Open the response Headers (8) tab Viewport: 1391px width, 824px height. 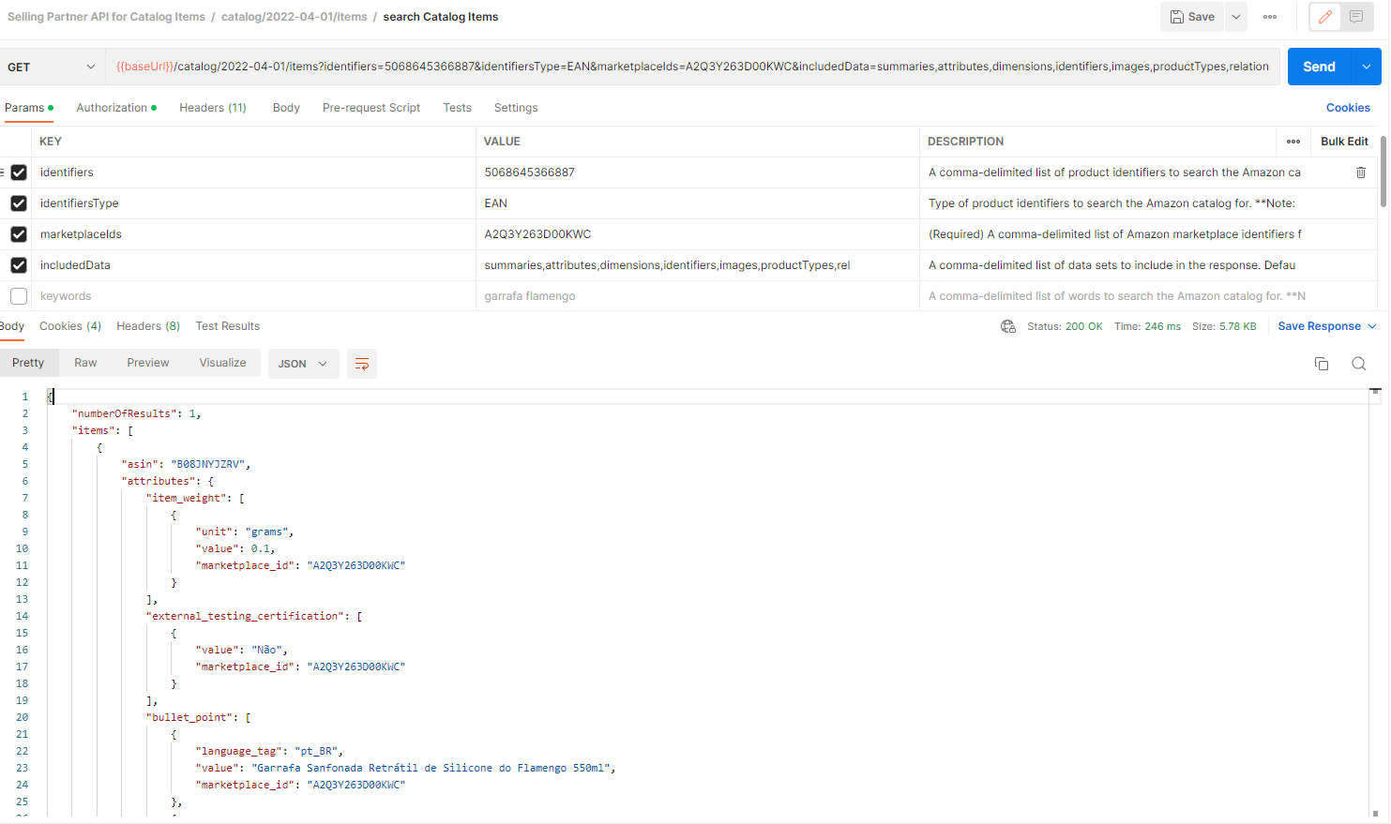[148, 326]
